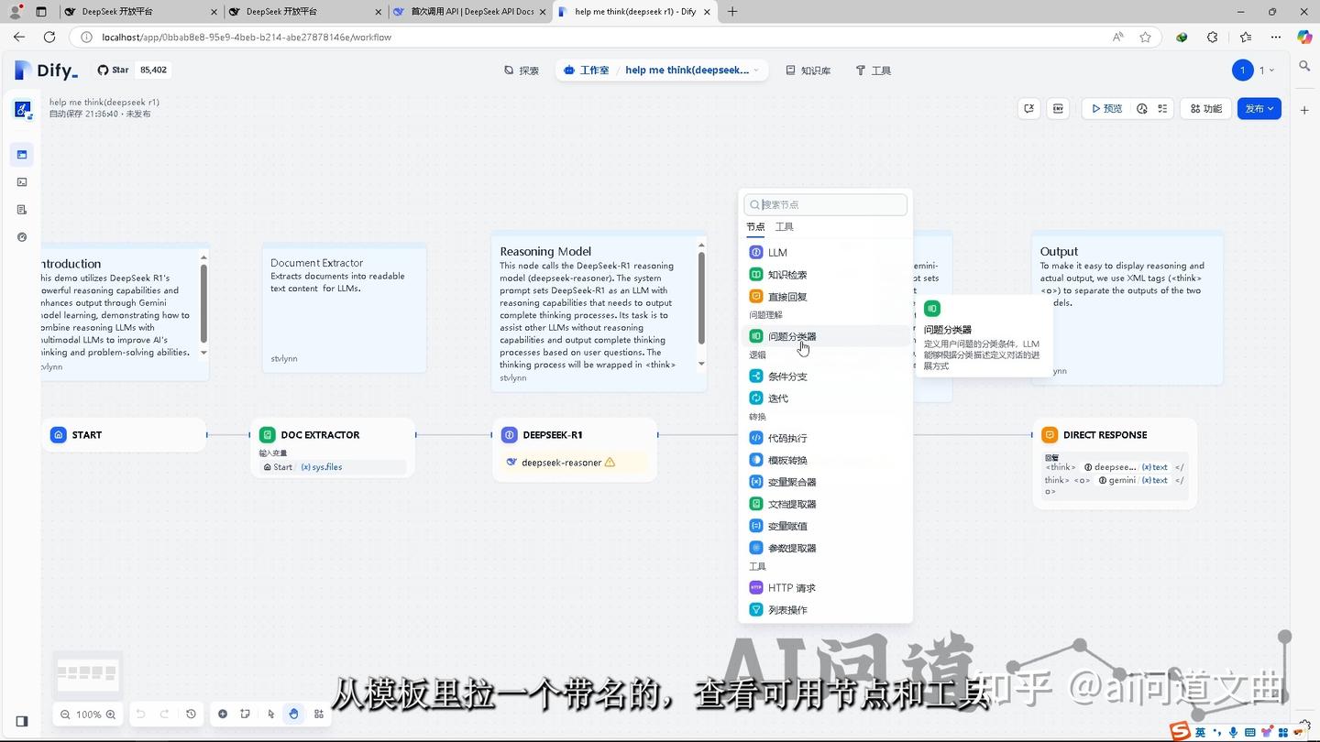Add a 知识检索 node

coord(786,274)
